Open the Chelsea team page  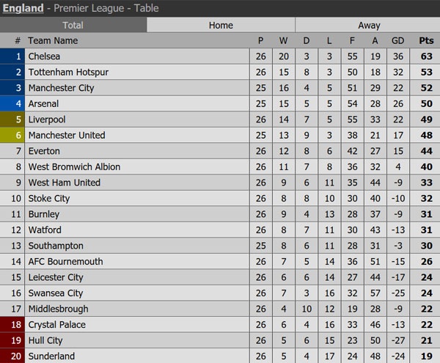pyautogui.click(x=45, y=56)
